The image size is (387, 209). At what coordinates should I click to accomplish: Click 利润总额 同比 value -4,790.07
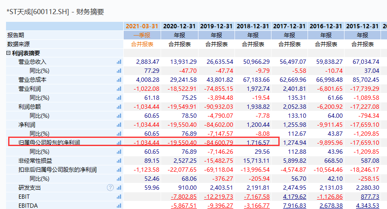tap(220, 116)
